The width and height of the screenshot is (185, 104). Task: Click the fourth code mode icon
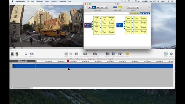pos(102,8)
